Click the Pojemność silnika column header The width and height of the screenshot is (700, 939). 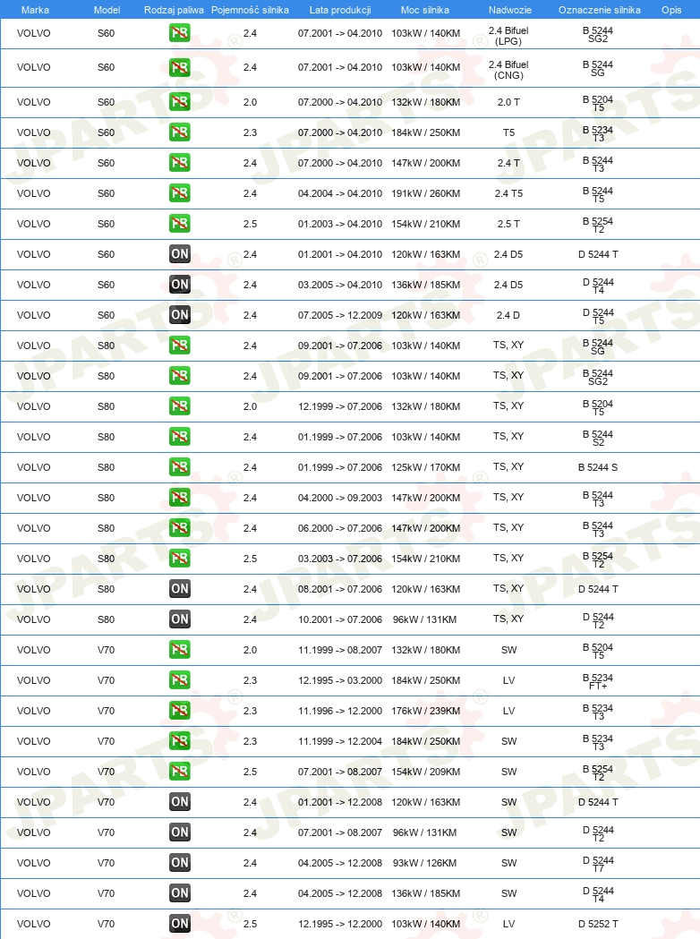[x=250, y=10]
